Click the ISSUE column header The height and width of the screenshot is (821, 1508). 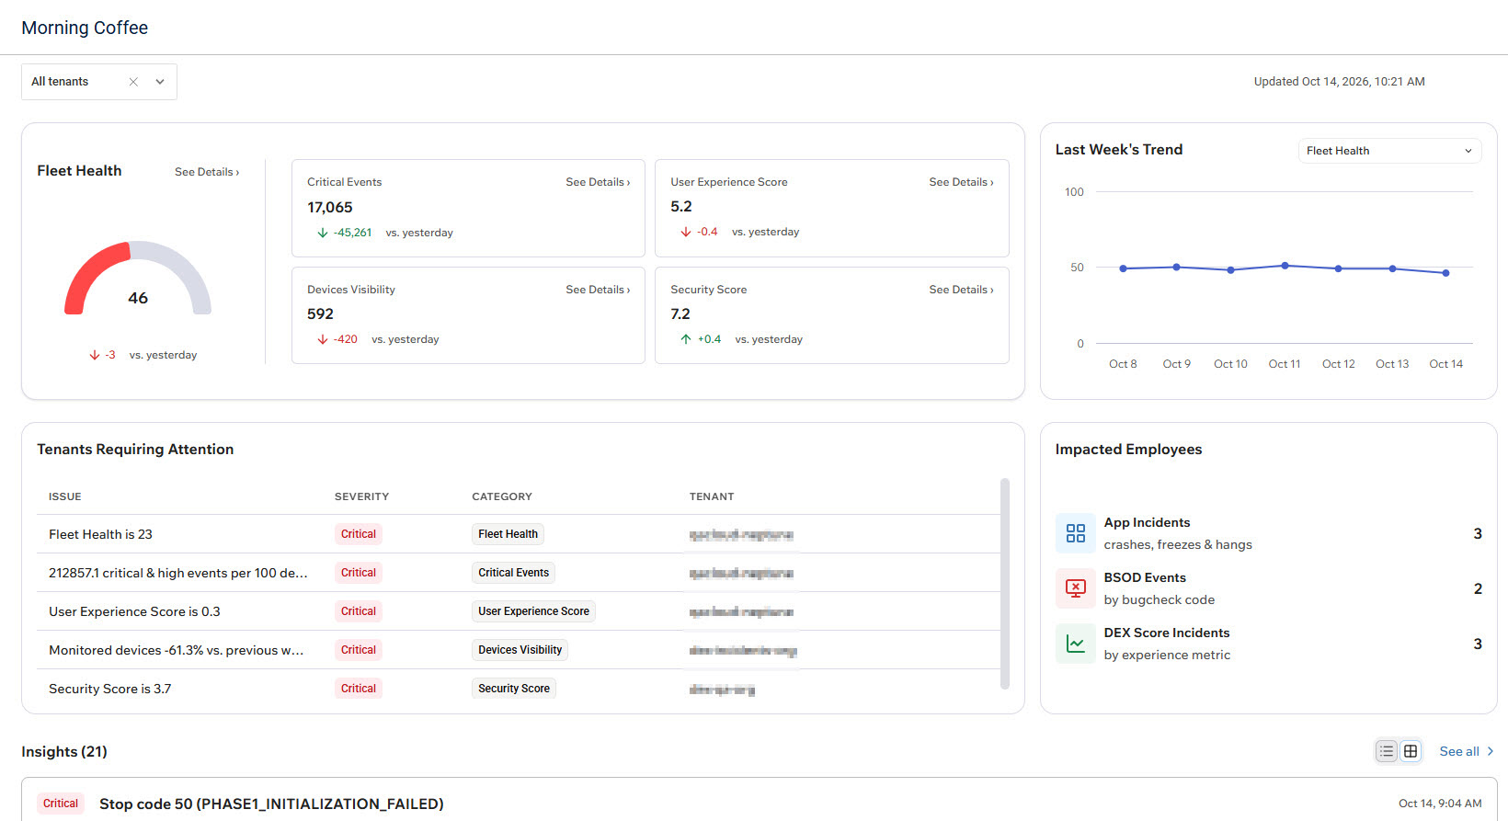pyautogui.click(x=65, y=496)
